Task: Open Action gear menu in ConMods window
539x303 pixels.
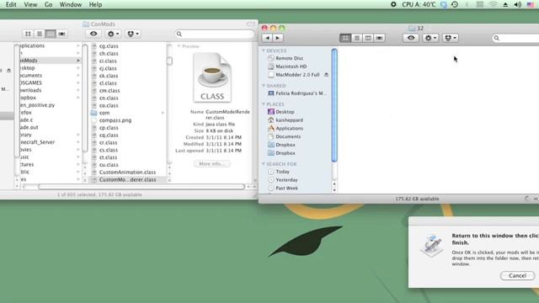Action: pos(113,34)
